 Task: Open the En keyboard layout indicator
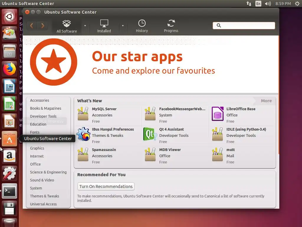coord(258,4)
